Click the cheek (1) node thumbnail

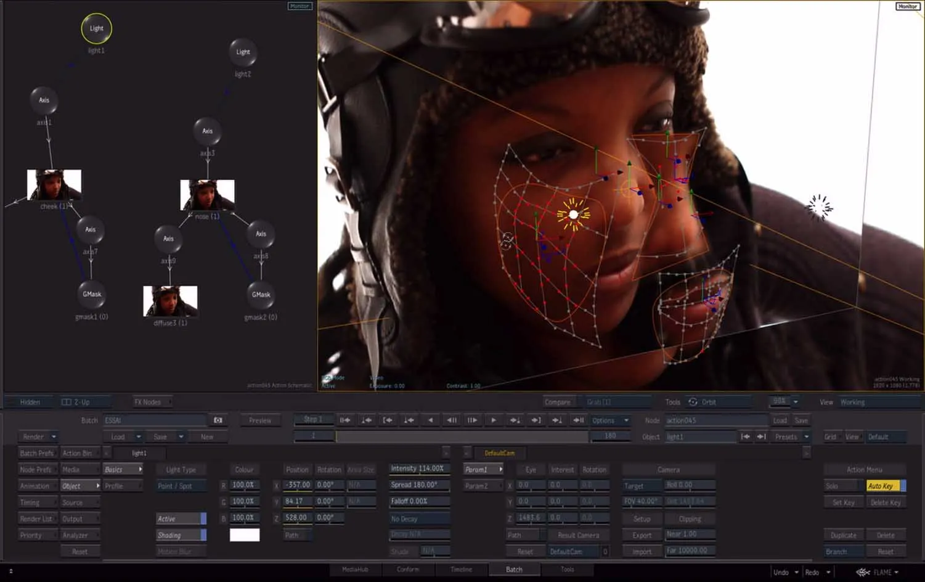pyautogui.click(x=54, y=184)
